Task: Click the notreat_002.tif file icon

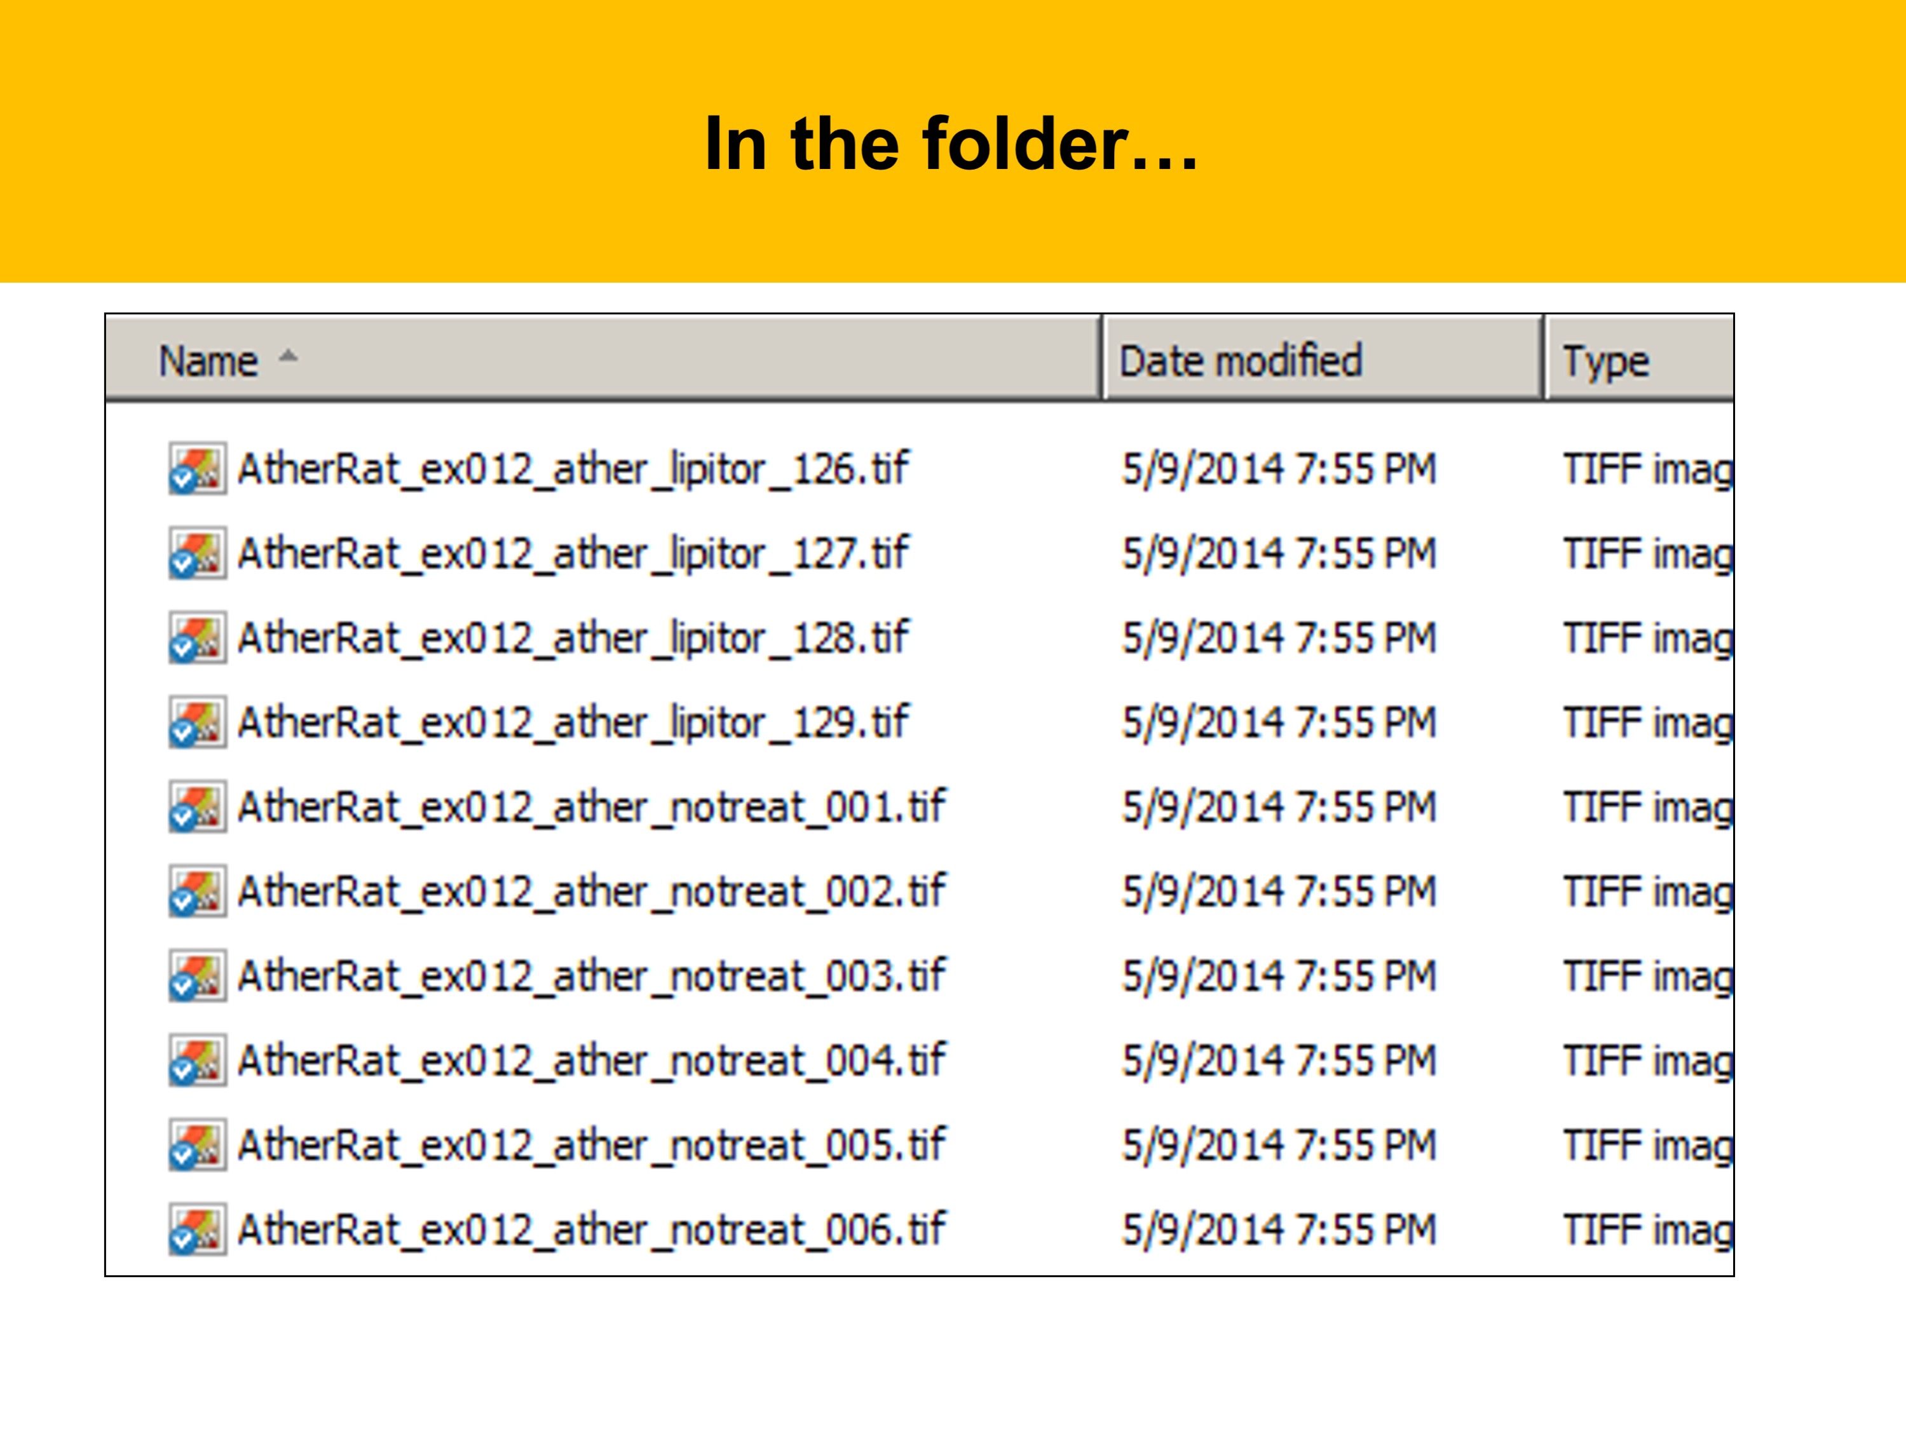Action: (197, 891)
